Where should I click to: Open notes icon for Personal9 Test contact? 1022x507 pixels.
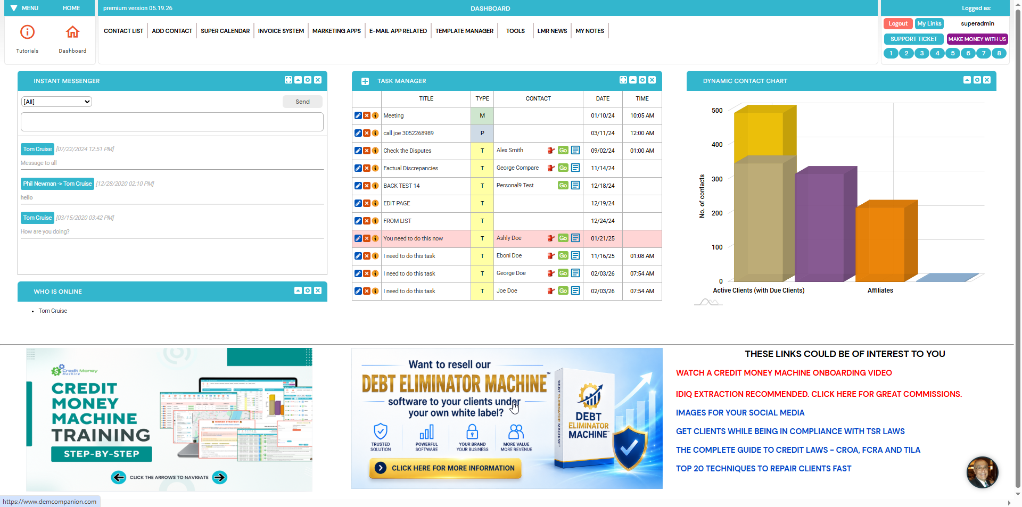[x=575, y=185]
